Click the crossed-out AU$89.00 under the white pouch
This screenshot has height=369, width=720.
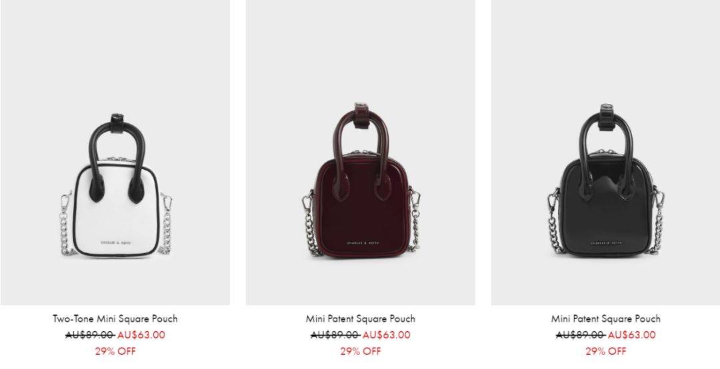point(89,335)
